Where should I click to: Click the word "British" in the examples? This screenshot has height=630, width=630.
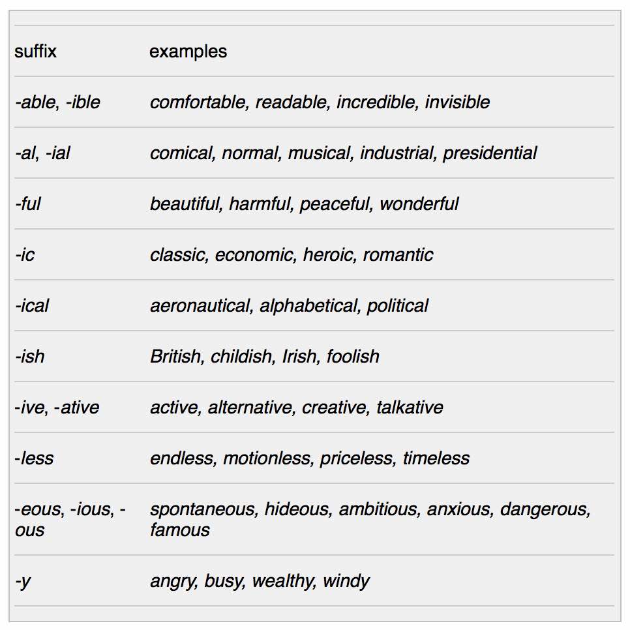175,357
